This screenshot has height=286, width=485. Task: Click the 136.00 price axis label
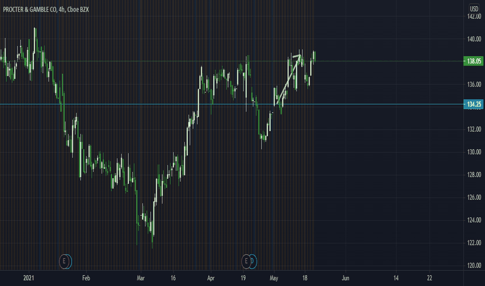474,84
